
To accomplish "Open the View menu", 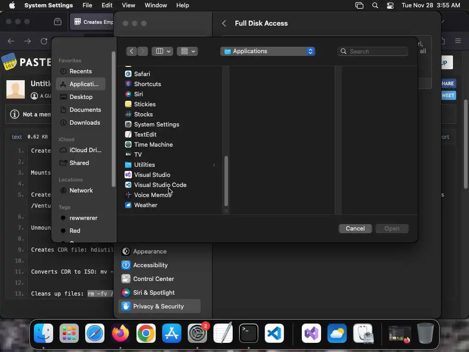I will (129, 5).
